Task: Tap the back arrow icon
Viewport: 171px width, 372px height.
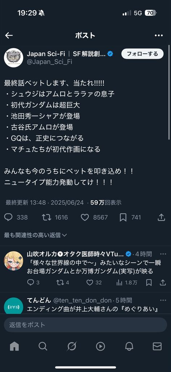Action: [9, 36]
